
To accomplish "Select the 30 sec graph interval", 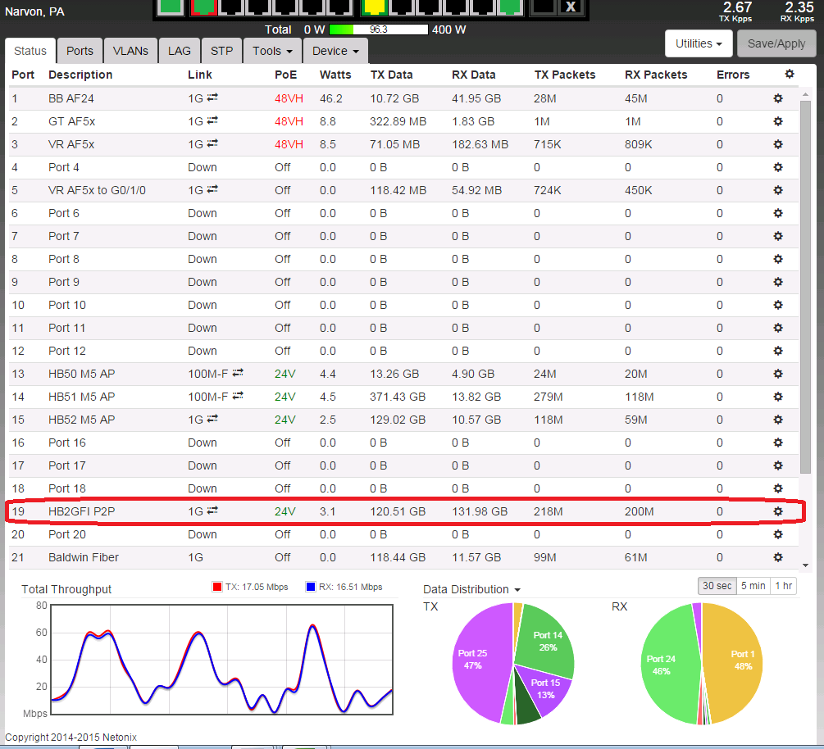I will 716,586.
